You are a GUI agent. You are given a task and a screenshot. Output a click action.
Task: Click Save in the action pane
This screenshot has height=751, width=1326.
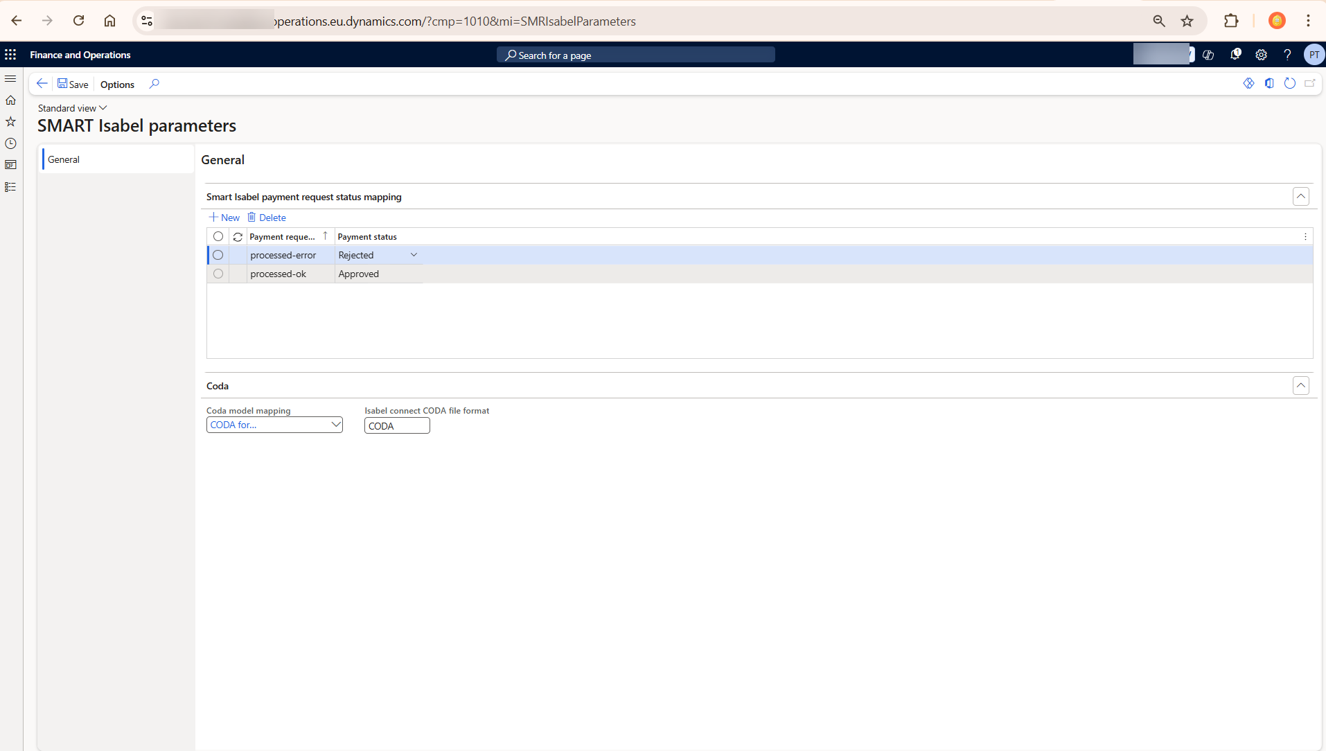point(73,85)
